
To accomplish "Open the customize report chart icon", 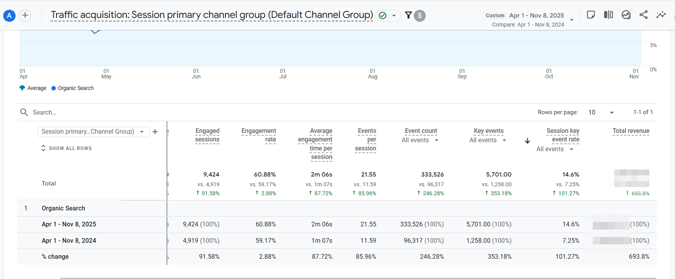I will tap(626, 15).
